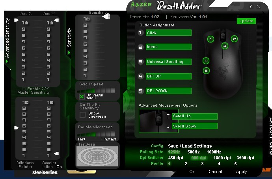Click the DeathAdder title logo
The height and width of the screenshot is (179, 272).
click(179, 6)
